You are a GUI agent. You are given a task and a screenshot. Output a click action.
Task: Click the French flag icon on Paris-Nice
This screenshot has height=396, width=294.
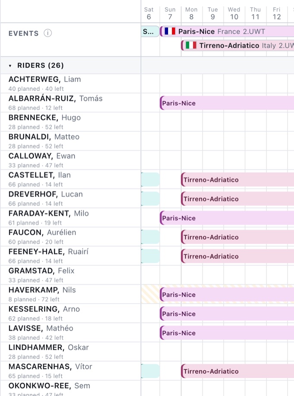170,31
